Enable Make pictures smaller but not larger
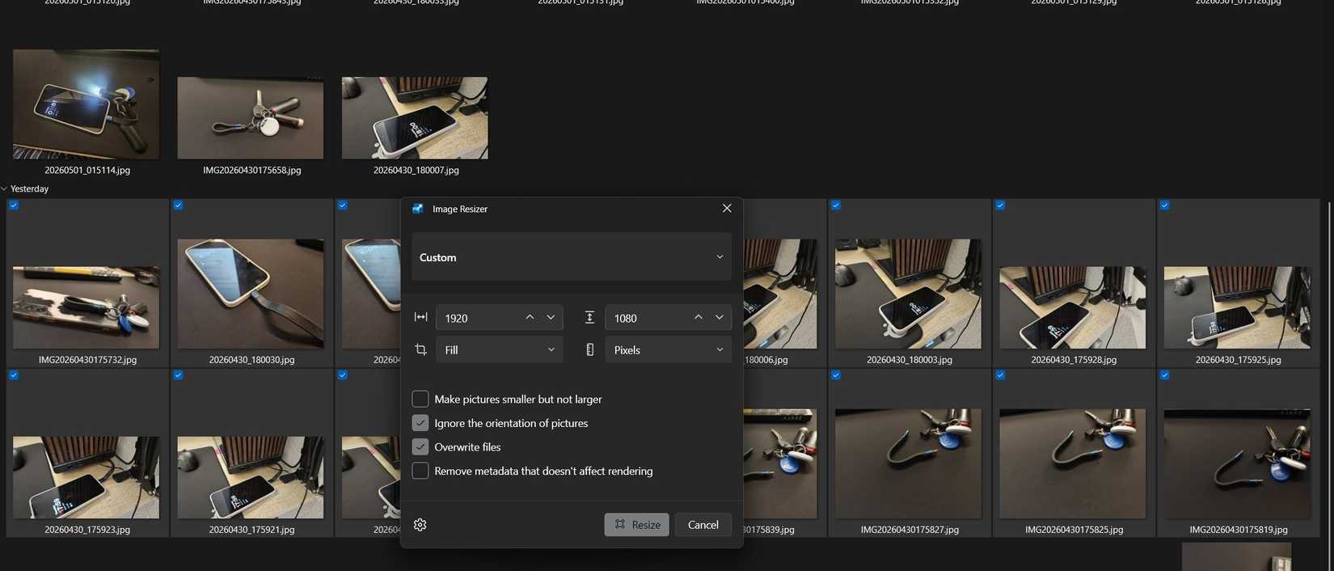The height and width of the screenshot is (571, 1334). (420, 399)
